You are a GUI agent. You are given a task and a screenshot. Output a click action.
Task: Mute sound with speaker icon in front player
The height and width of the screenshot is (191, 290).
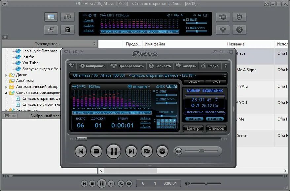tap(178, 151)
